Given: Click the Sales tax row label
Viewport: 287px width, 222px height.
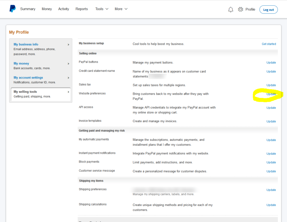Looking at the screenshot, I should [85, 84].
